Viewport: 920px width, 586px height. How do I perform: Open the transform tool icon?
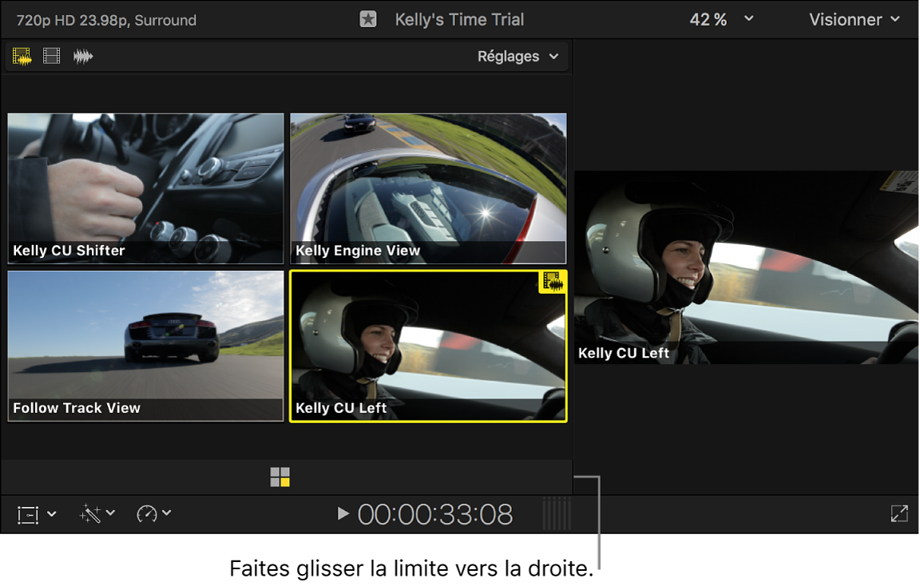click(x=26, y=514)
